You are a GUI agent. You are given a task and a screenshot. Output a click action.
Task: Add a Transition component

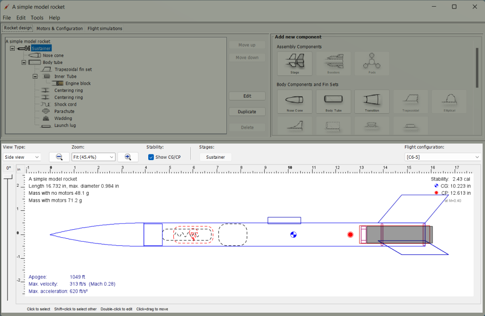click(x=372, y=101)
